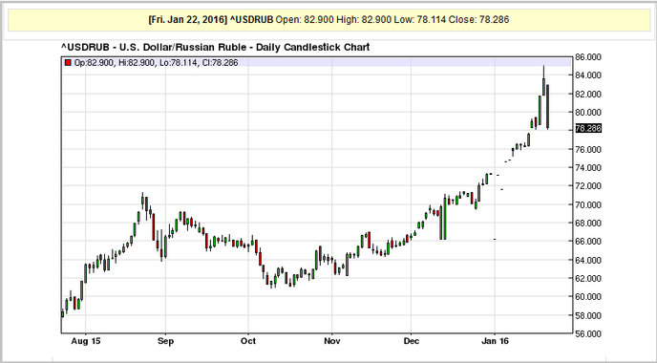
Task: Click the Sep date axis label
Action: [x=165, y=341]
